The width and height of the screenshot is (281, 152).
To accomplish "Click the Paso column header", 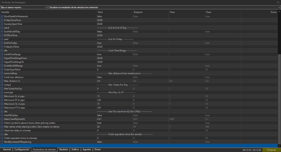I will [172, 12].
